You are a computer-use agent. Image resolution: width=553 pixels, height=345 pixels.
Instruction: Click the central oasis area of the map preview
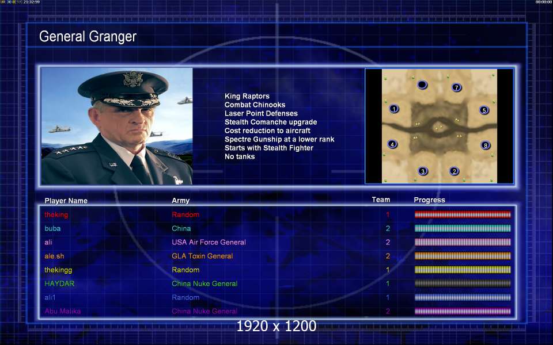pyautogui.click(x=439, y=128)
